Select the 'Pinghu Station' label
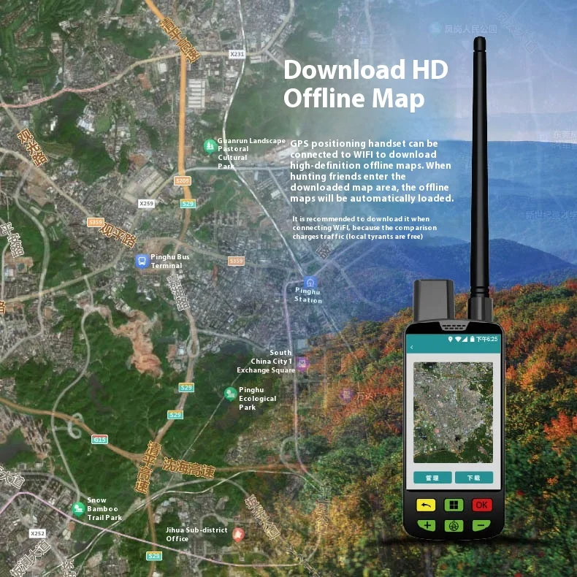Viewport: 577px width, 577px height. tap(308, 295)
